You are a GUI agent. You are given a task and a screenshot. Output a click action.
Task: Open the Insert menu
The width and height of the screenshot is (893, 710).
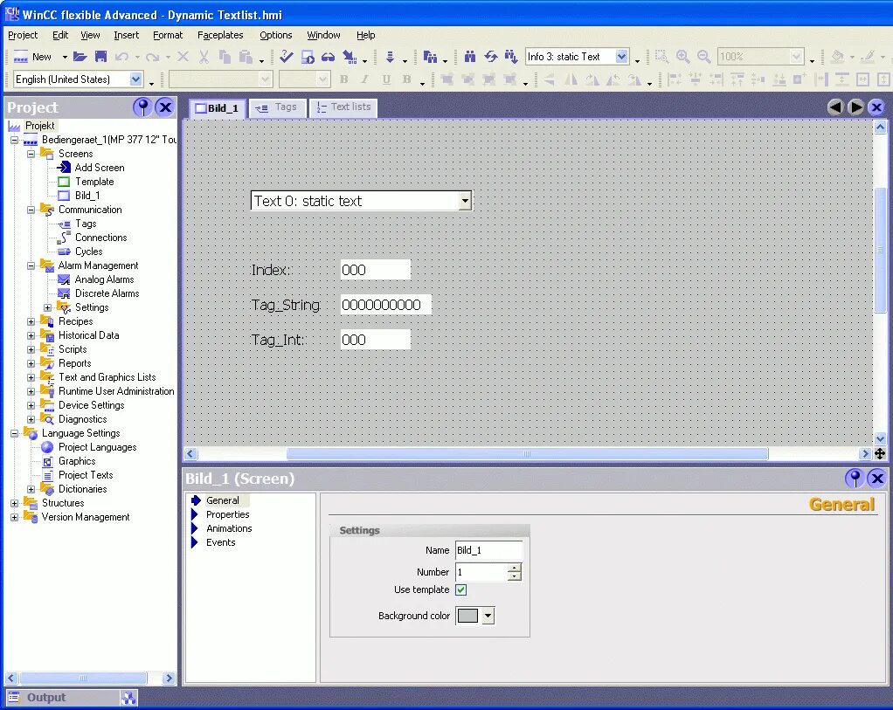[x=126, y=35]
